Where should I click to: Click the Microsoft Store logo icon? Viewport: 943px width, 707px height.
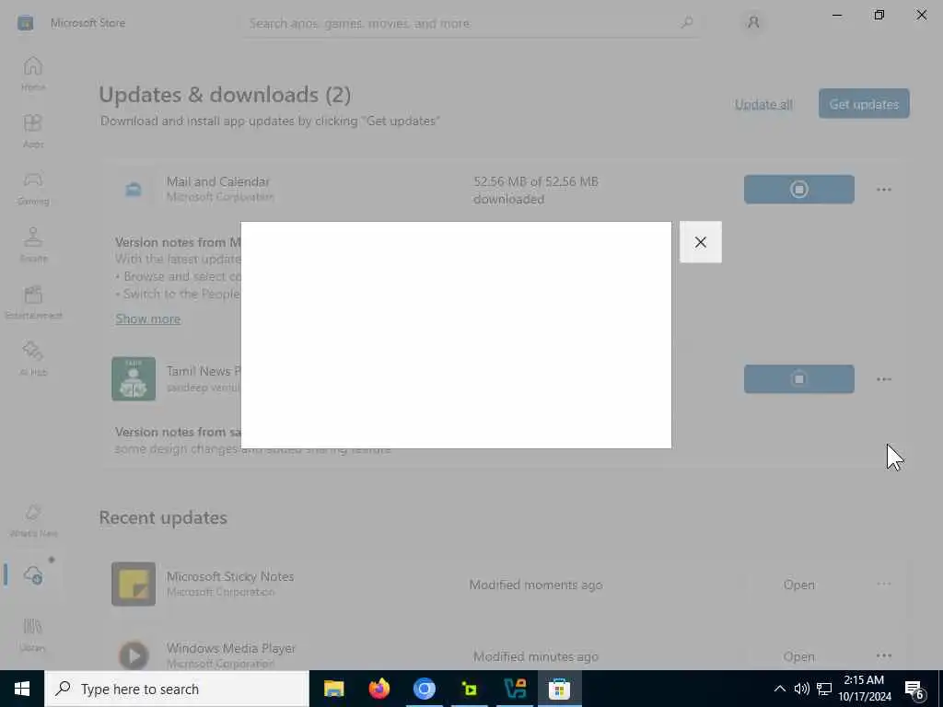tap(25, 23)
